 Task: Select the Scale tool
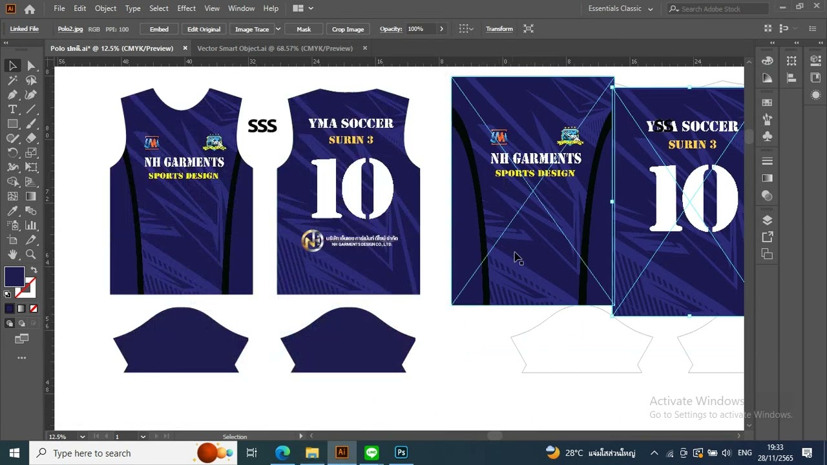pos(31,153)
